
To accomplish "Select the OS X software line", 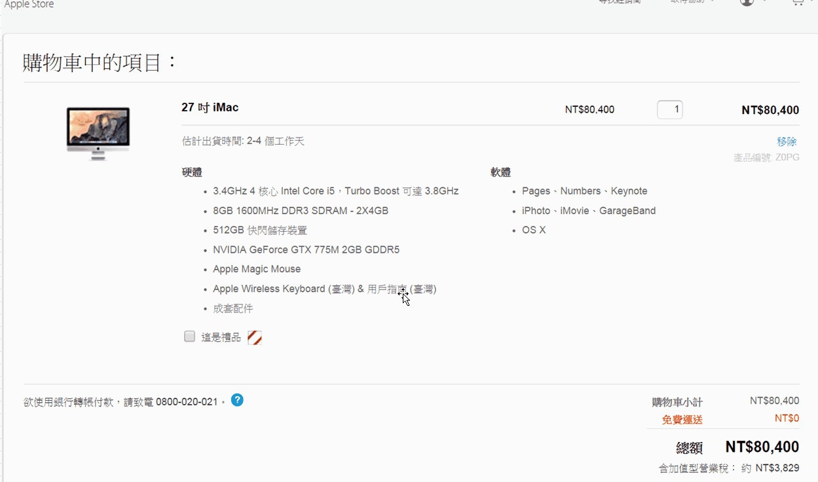I will (x=534, y=230).
